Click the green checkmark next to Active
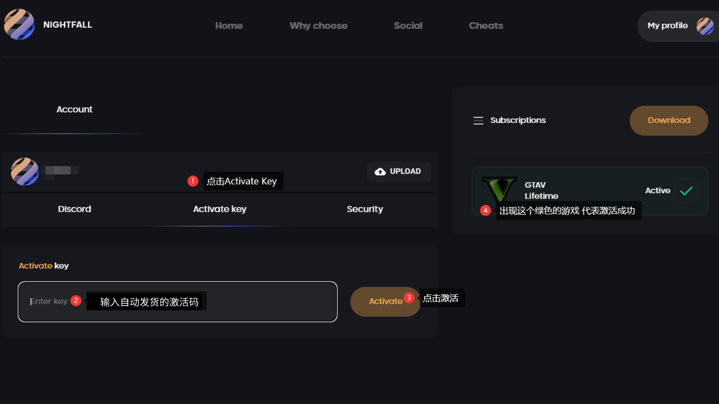Viewport: 719px width, 404px height. coord(686,191)
